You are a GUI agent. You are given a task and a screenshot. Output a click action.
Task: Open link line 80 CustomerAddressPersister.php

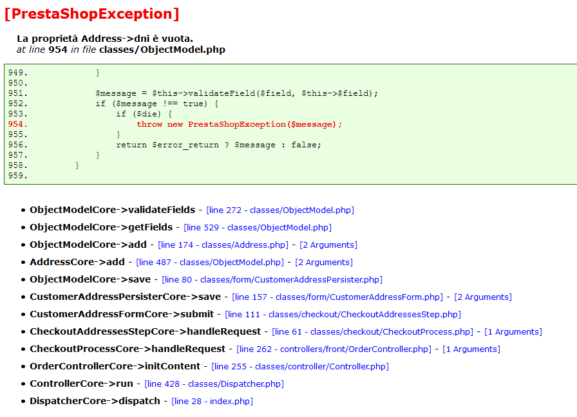pos(272,279)
